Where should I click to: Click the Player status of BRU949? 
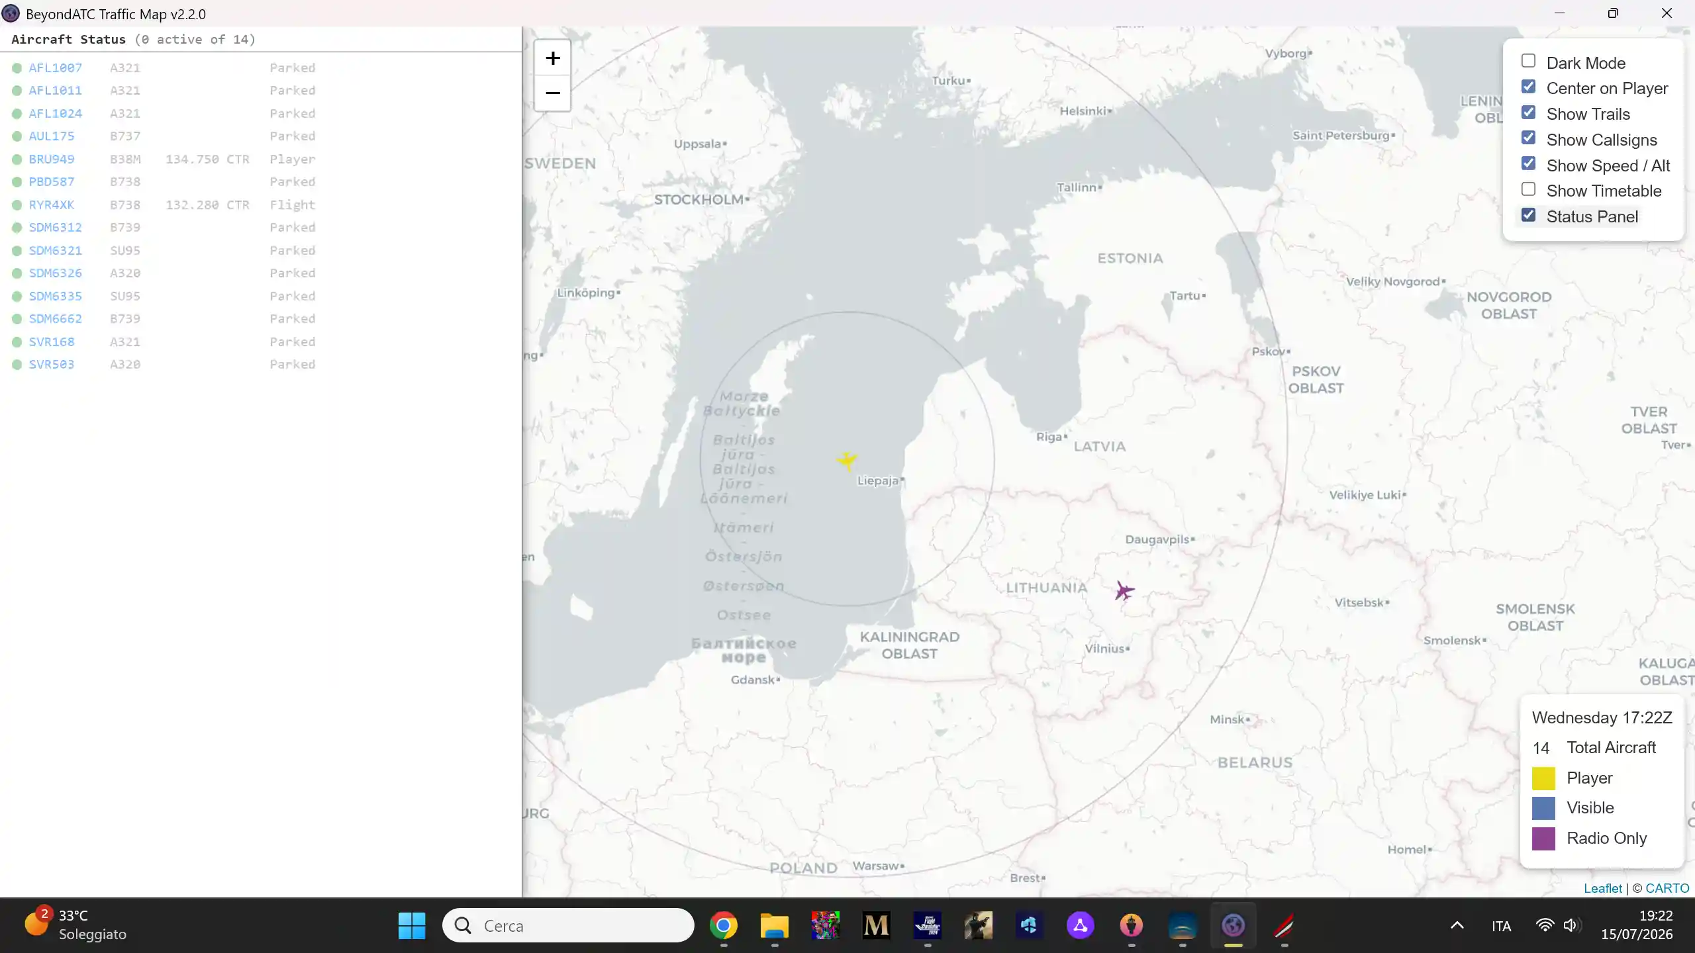click(292, 159)
